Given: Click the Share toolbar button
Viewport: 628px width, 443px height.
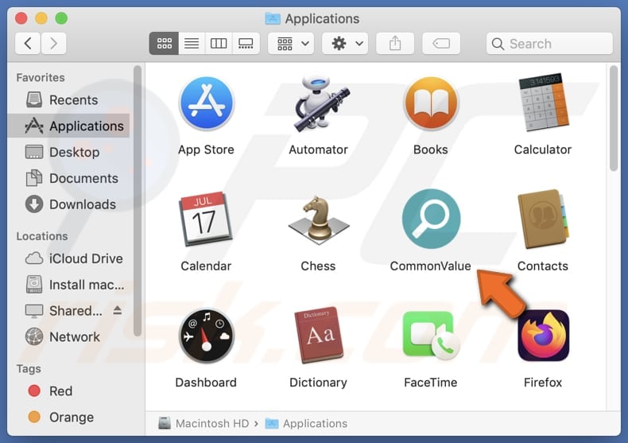Looking at the screenshot, I should tap(395, 43).
